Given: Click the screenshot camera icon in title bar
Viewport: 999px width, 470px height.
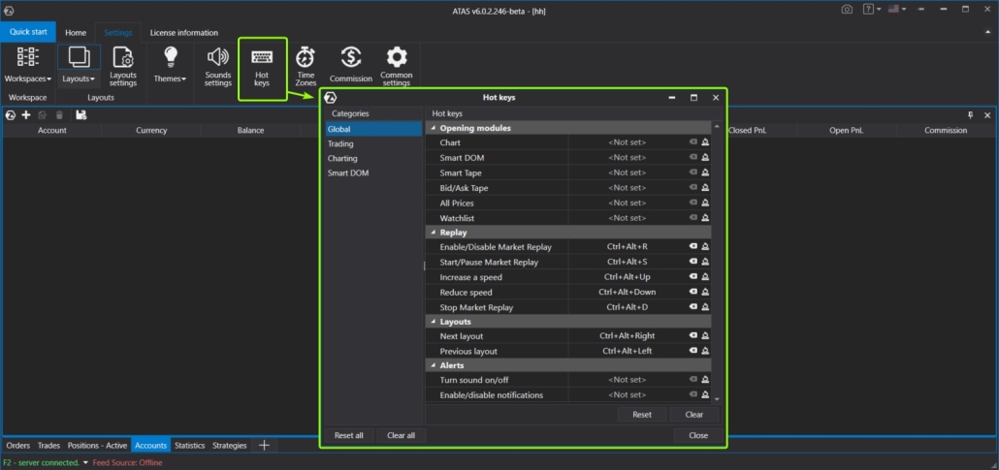Looking at the screenshot, I should 847,9.
